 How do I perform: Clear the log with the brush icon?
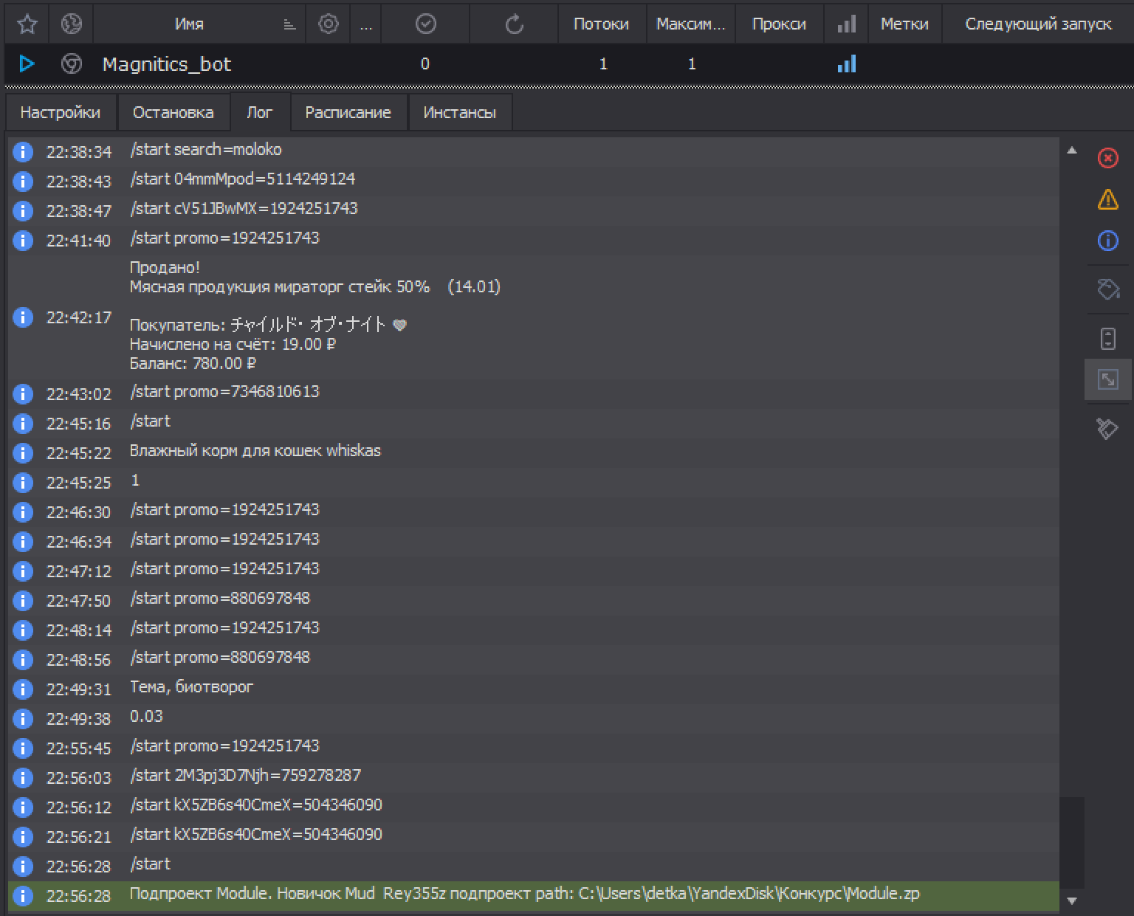[x=1107, y=428]
